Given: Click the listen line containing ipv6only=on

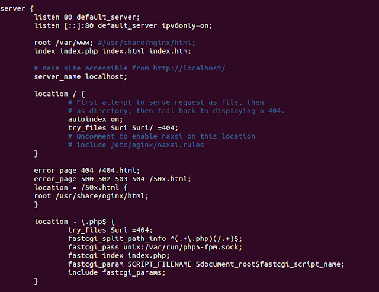Looking at the screenshot, I should 123,25.
